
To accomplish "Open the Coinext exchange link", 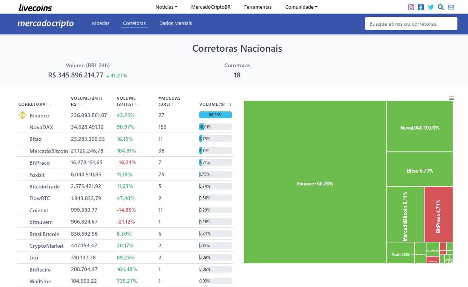I will (x=39, y=210).
